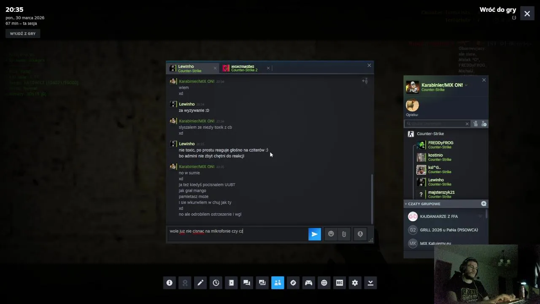
Task: Click message 'ja też kiedyś pocisnalem UUBT'
Action: tap(207, 185)
